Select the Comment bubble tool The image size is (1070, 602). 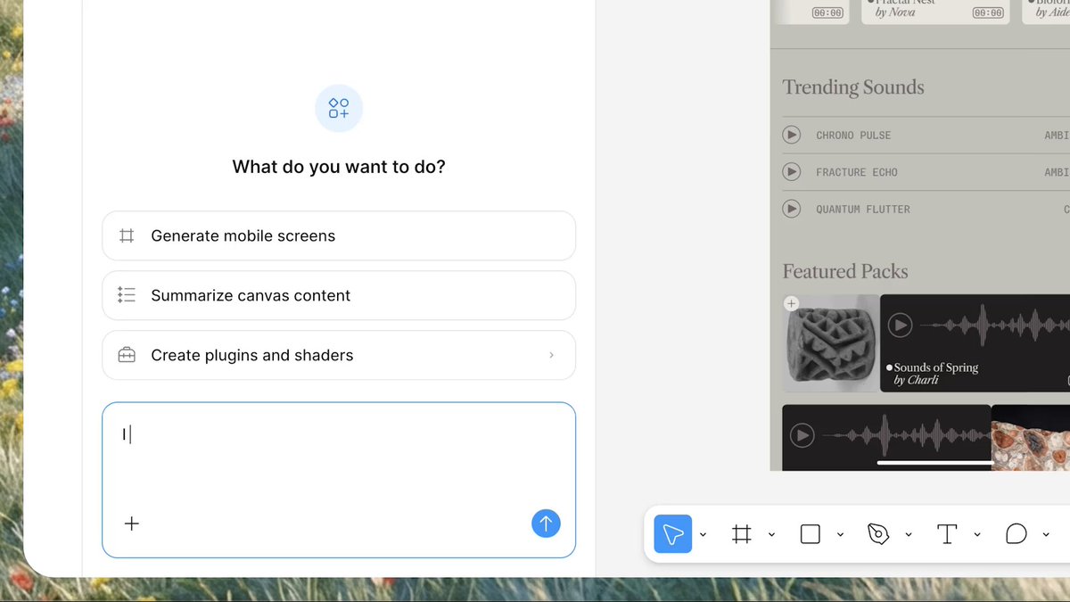click(x=1016, y=534)
